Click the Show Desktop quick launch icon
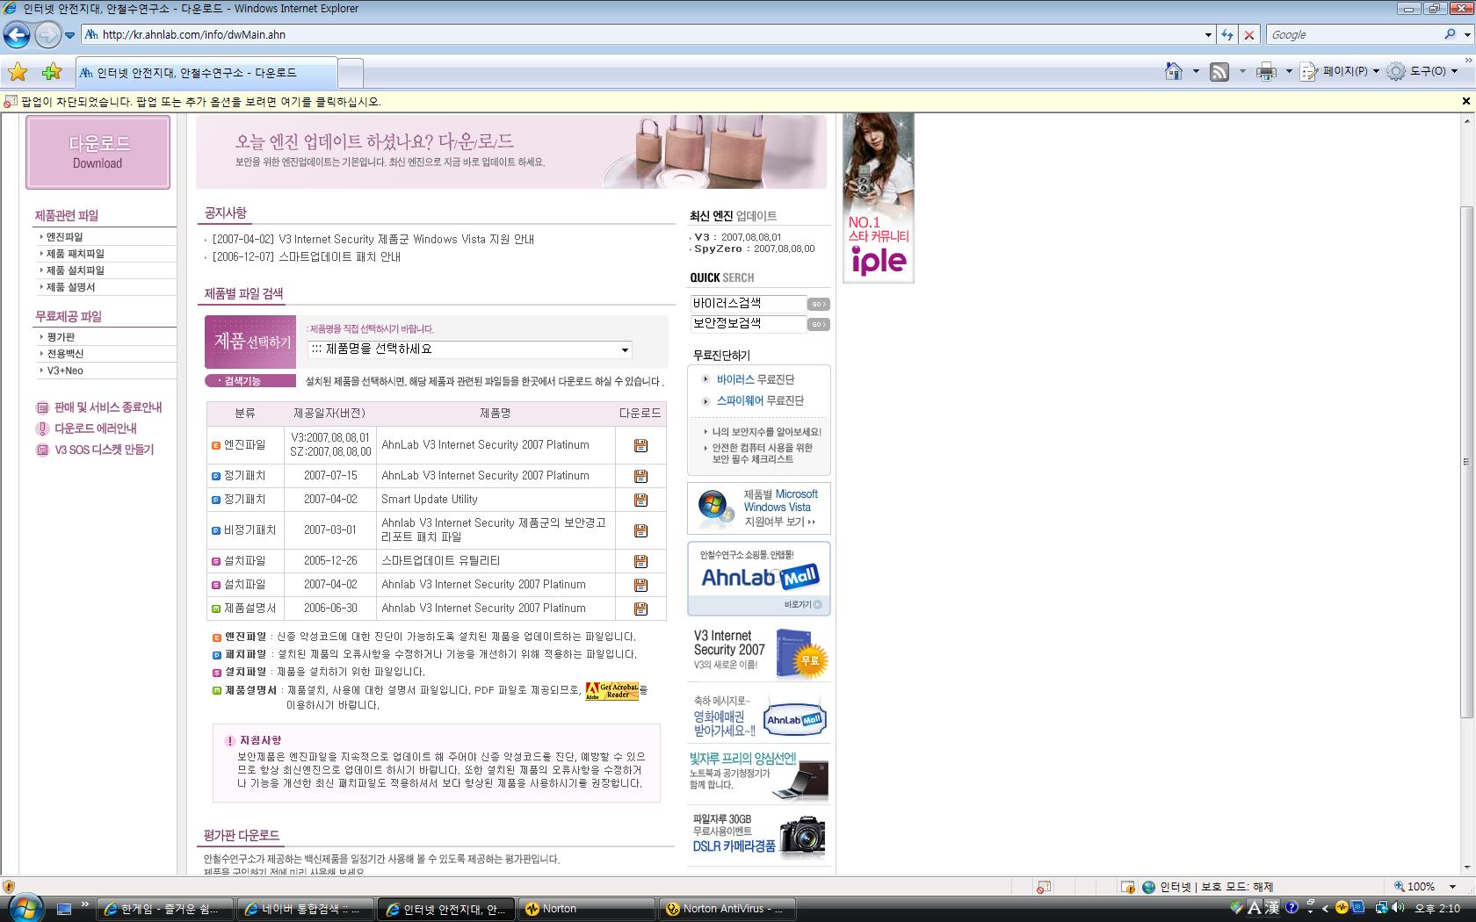Viewport: 1476px width, 922px height. point(63,909)
